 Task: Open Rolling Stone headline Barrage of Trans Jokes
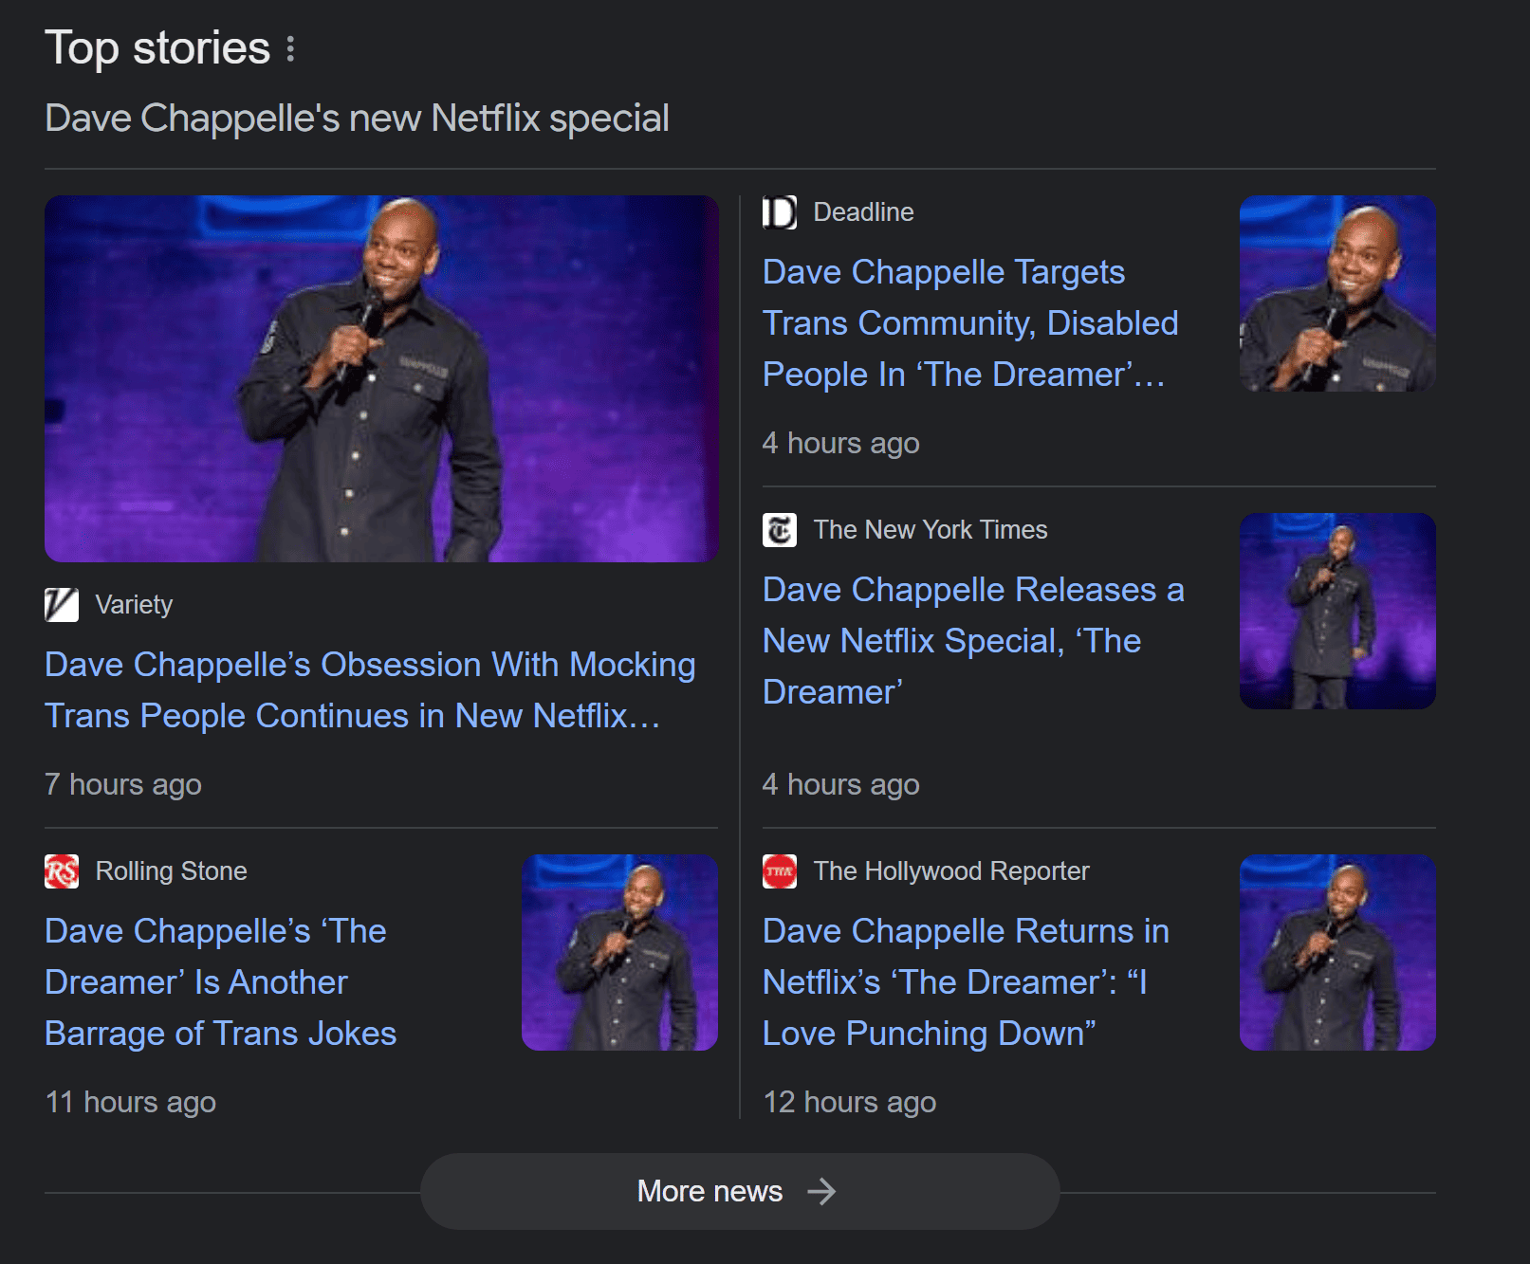click(x=221, y=982)
